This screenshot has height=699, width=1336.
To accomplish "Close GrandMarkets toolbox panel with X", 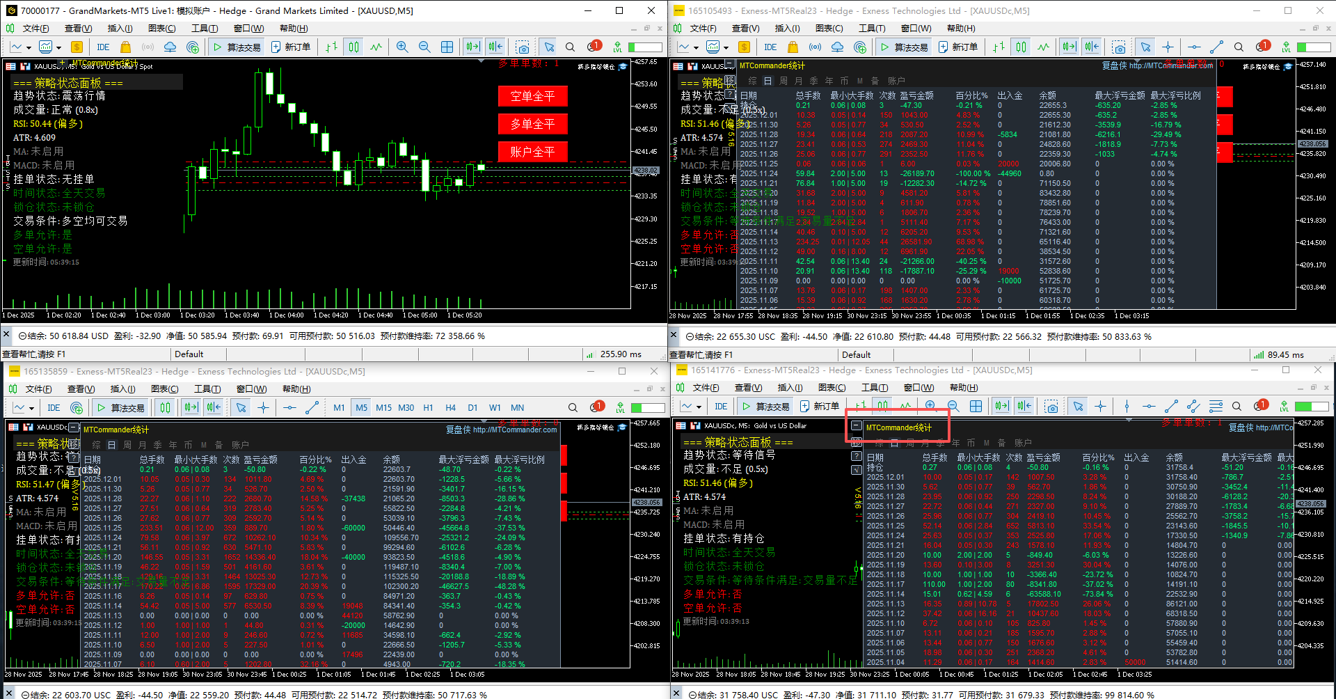I will tap(6, 336).
